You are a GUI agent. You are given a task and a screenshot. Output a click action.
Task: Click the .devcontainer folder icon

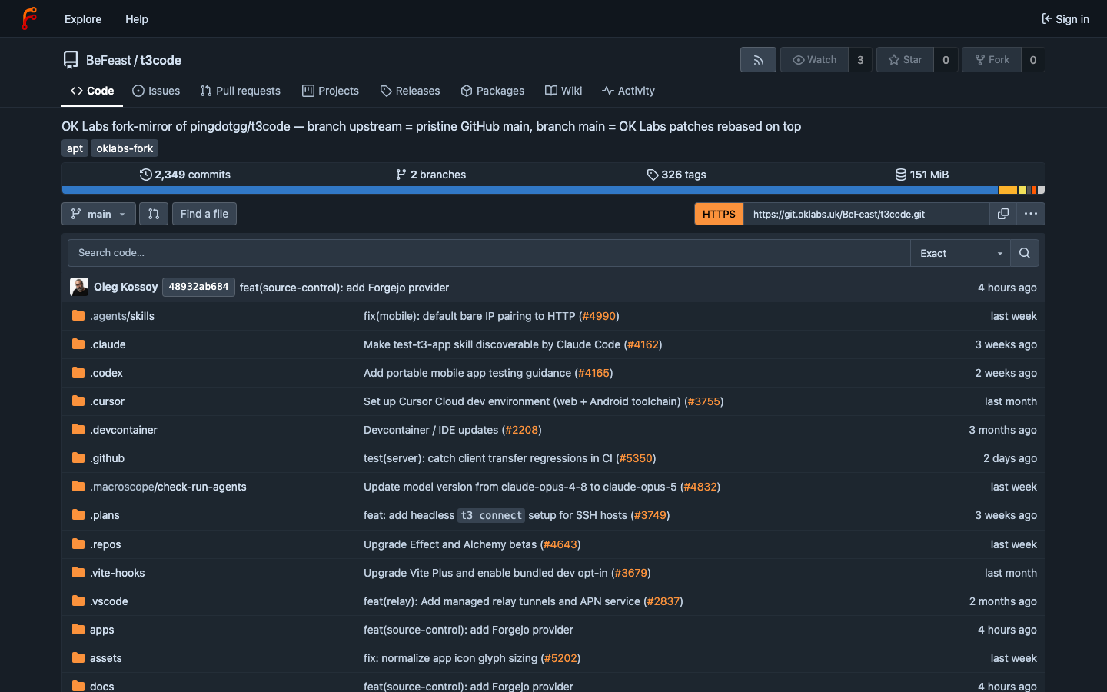pos(78,430)
